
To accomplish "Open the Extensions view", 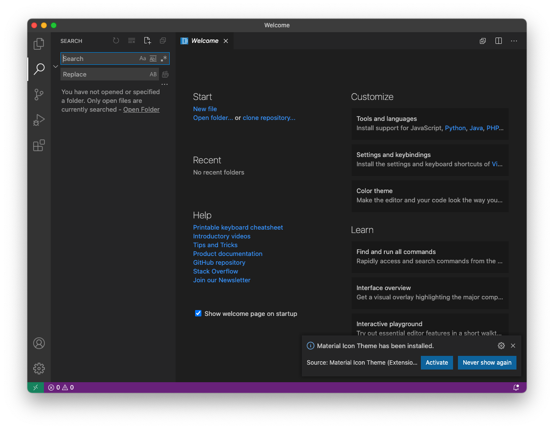I will [39, 145].
